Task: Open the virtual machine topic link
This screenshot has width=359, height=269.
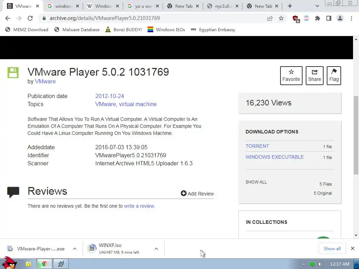Action: pyautogui.click(x=138, y=104)
